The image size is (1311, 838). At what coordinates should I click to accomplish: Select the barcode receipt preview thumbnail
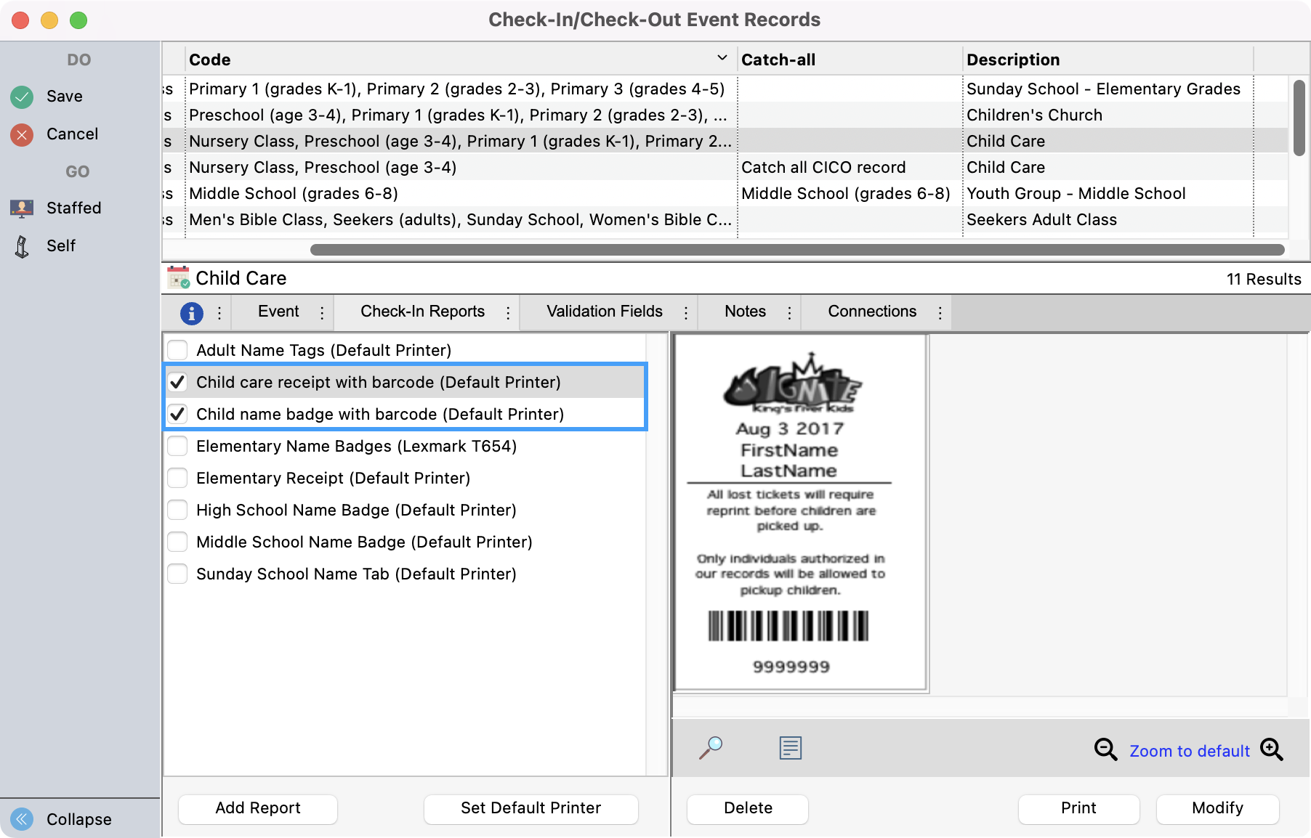(x=801, y=510)
